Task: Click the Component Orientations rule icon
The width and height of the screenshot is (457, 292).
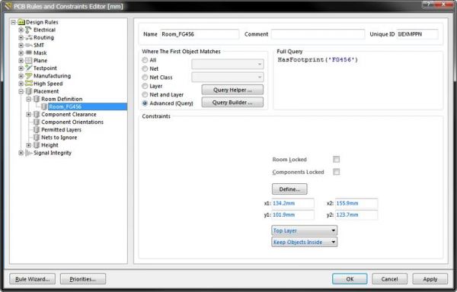Action: 37,122
